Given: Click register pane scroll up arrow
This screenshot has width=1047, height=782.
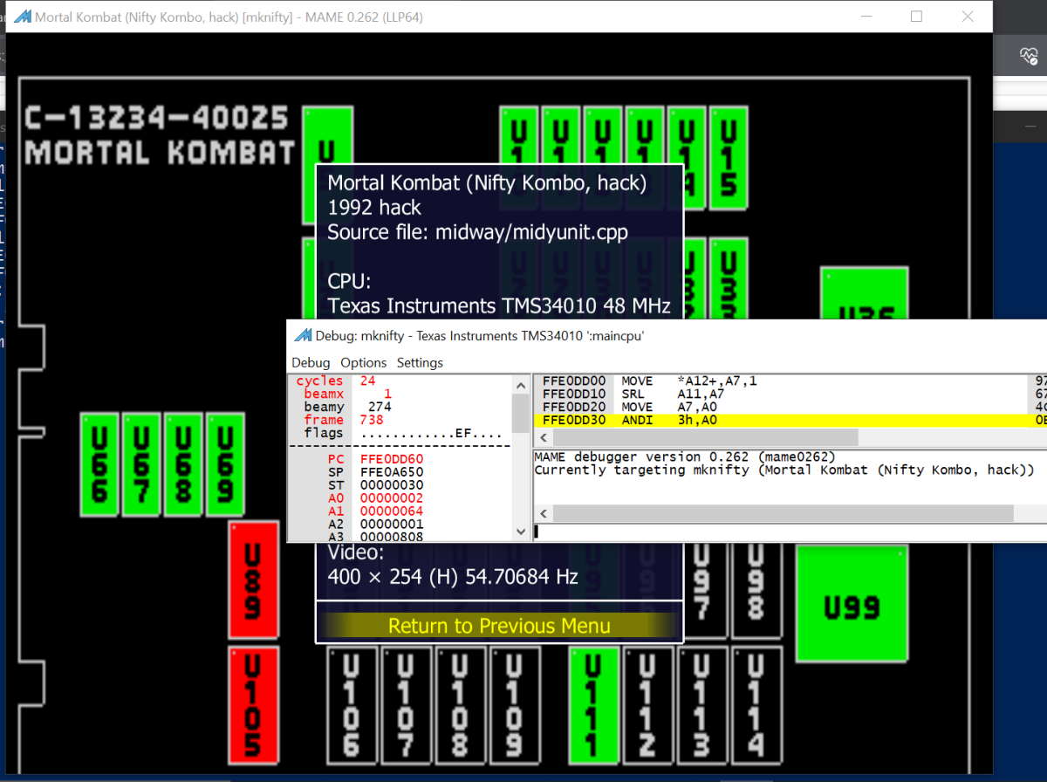Looking at the screenshot, I should coord(521,383).
